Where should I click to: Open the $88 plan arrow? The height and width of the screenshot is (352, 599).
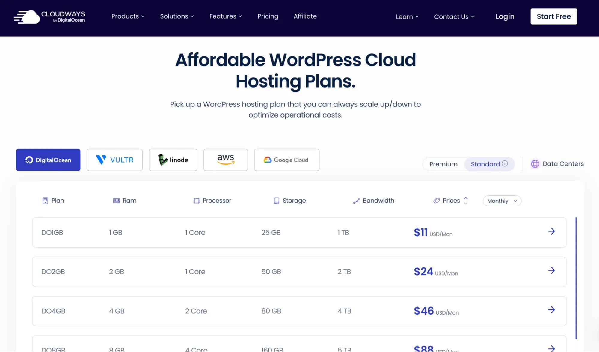coord(551,348)
